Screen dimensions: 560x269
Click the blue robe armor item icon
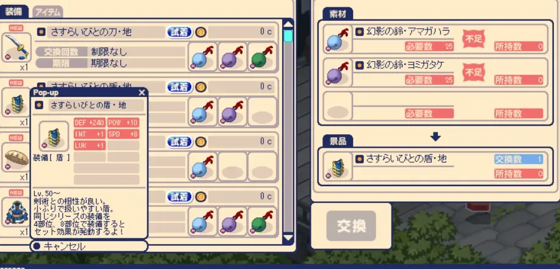16,213
